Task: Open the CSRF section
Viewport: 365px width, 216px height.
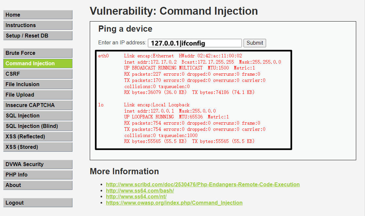Action: coord(38,74)
